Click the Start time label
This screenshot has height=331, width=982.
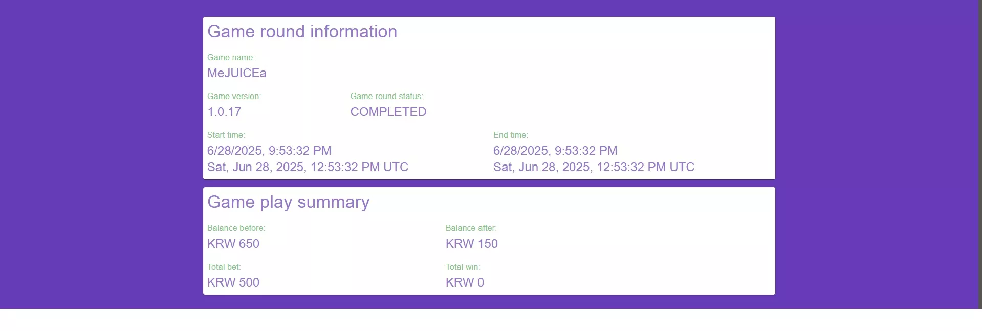coord(226,135)
